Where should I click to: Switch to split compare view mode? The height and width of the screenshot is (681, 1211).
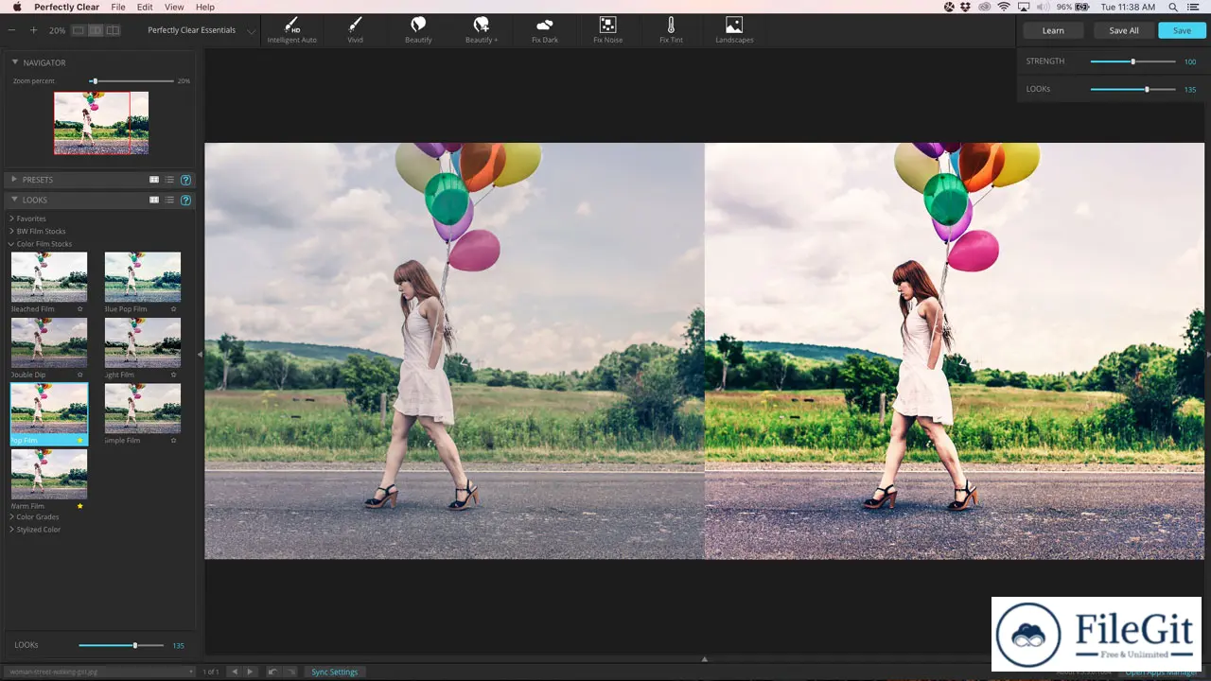(x=113, y=30)
